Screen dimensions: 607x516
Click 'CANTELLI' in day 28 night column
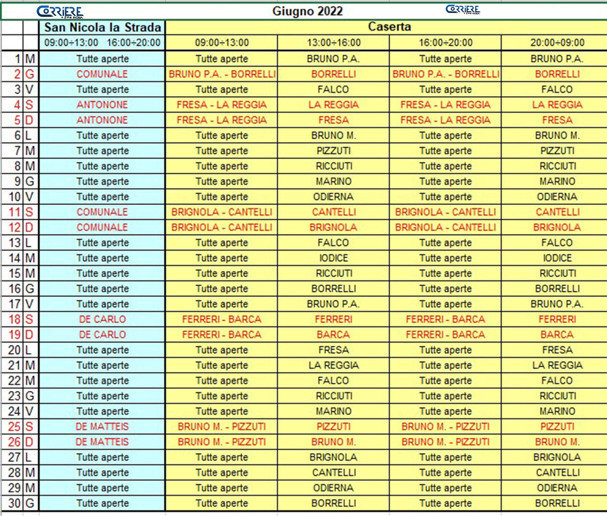558,473
